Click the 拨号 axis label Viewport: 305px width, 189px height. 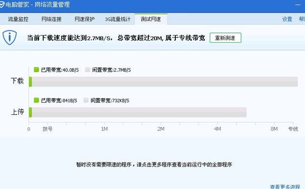(47, 129)
